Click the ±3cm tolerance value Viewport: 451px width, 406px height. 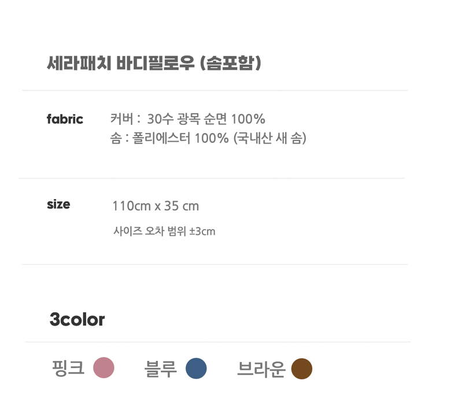(x=202, y=232)
